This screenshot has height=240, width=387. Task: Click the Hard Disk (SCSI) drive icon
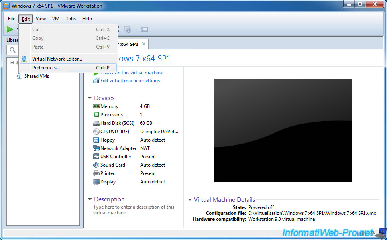point(96,123)
